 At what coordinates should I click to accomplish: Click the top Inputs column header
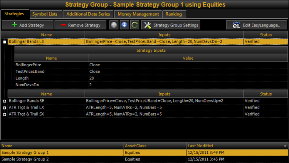pyautogui.click(x=164, y=35)
